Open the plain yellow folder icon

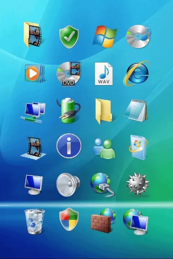[x=104, y=111]
